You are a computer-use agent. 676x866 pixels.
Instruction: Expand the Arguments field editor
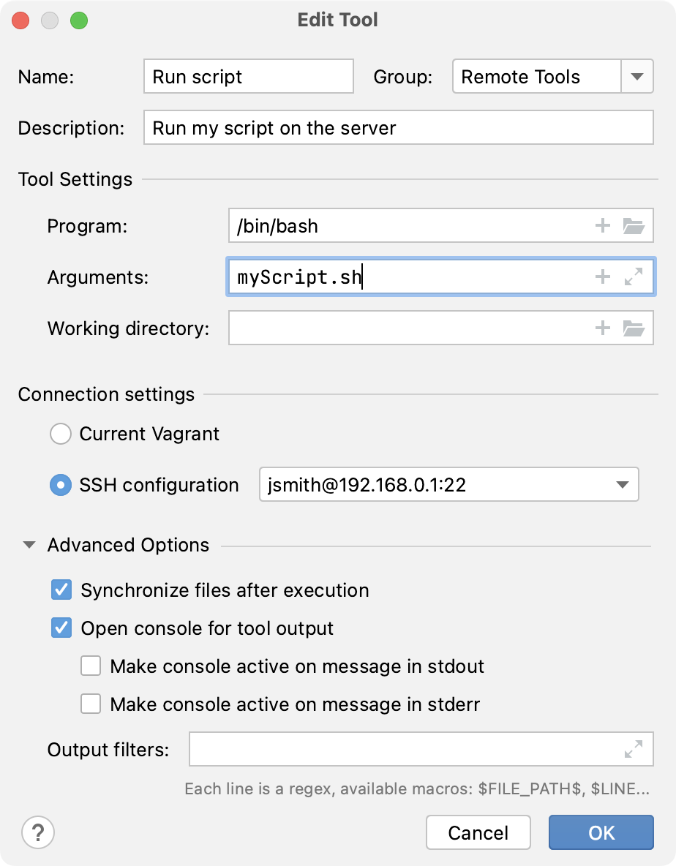[x=634, y=276]
